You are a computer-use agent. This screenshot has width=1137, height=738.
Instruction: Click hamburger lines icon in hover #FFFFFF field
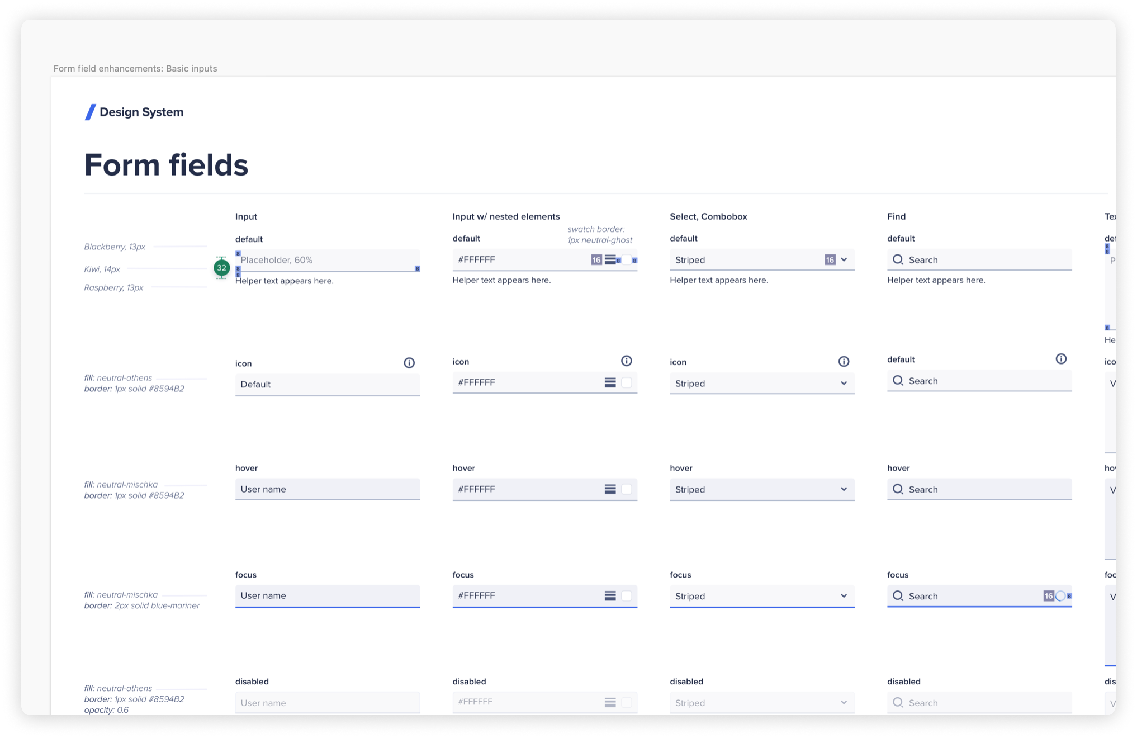(610, 489)
